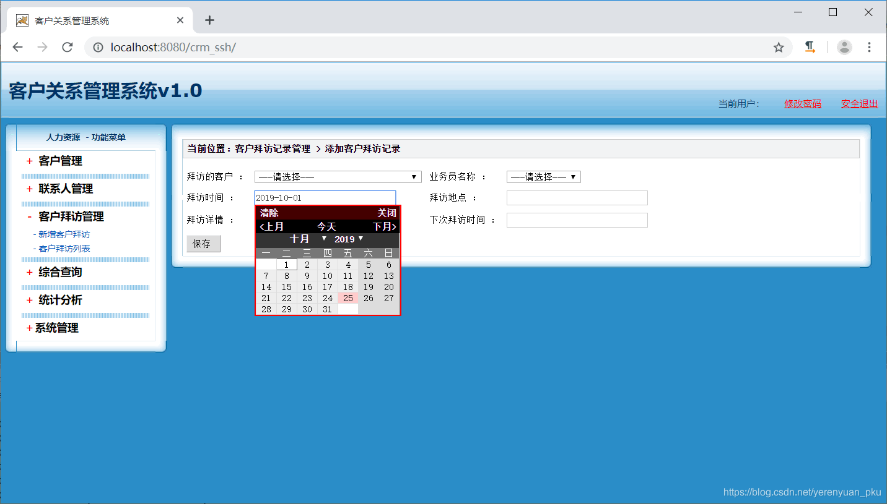Viewport: 887px width, 504px height.
Task: Click the 拜访地点 input field
Action: [577, 198]
